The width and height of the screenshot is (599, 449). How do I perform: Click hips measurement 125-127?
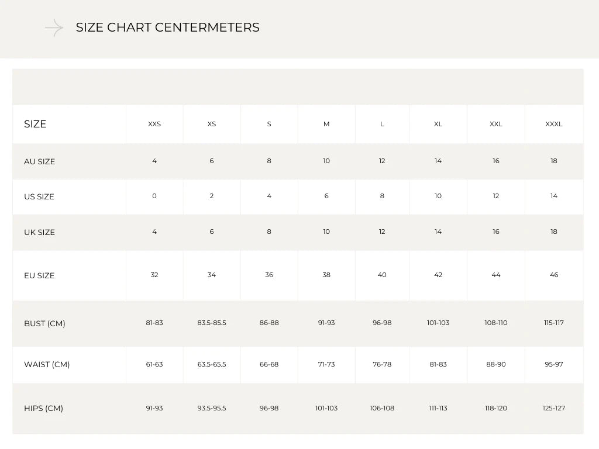554,408
